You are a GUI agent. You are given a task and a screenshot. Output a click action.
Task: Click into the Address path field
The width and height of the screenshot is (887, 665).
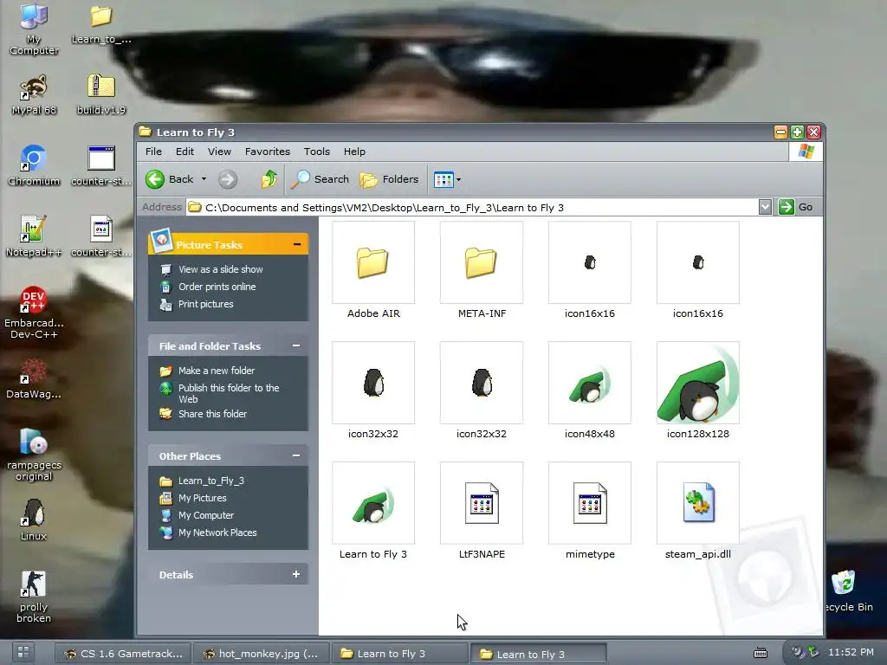coord(472,208)
